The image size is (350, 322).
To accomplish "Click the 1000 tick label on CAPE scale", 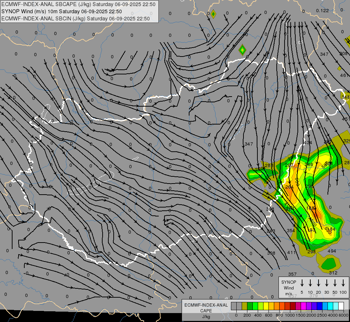I will coord(290,315).
